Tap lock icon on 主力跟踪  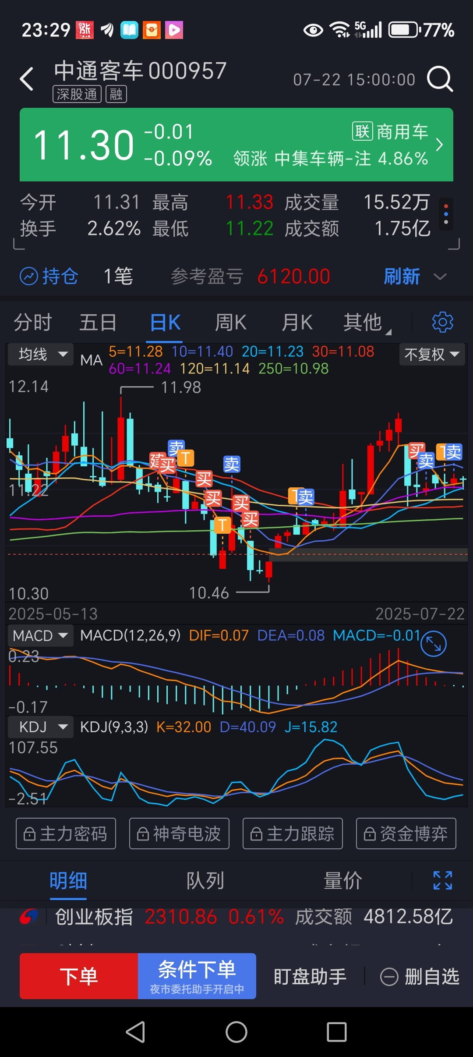pyautogui.click(x=256, y=834)
